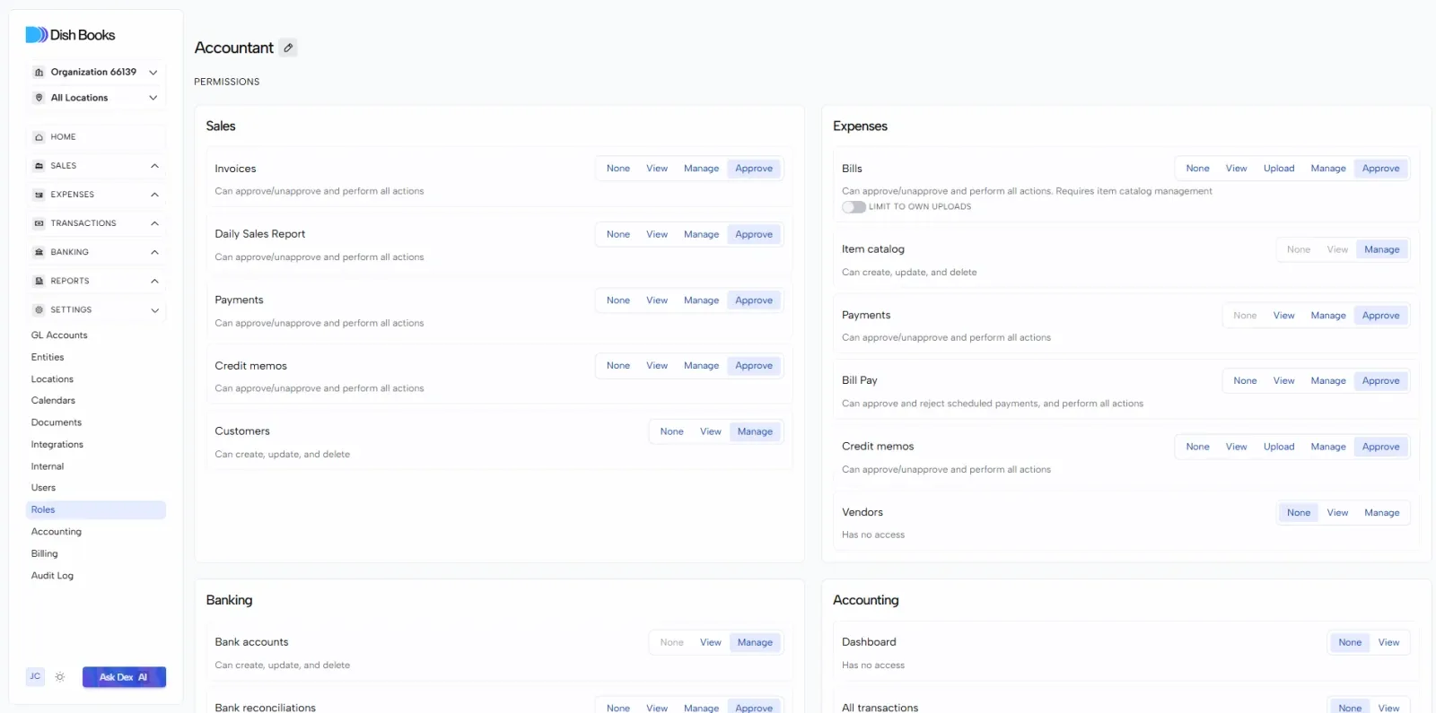Click the location pin icon beside All Locations
The height and width of the screenshot is (713, 1436).
pyautogui.click(x=39, y=98)
